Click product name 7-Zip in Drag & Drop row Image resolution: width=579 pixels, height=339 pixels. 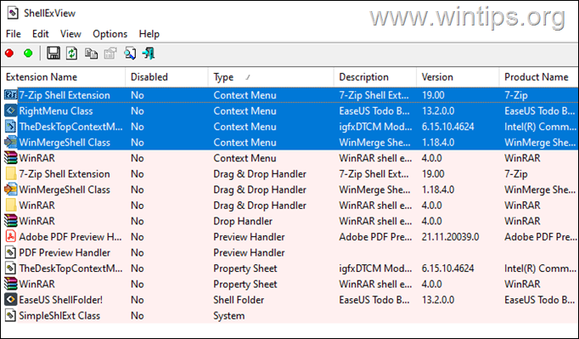[516, 174]
